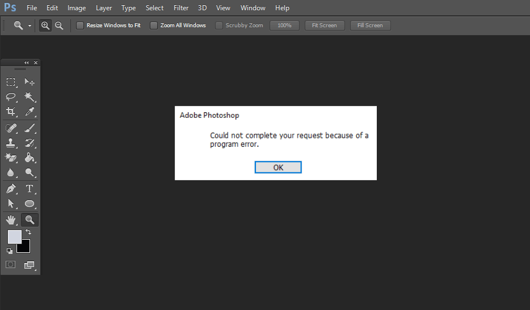Open the black background color swatch
The height and width of the screenshot is (310, 530).
[x=26, y=248]
